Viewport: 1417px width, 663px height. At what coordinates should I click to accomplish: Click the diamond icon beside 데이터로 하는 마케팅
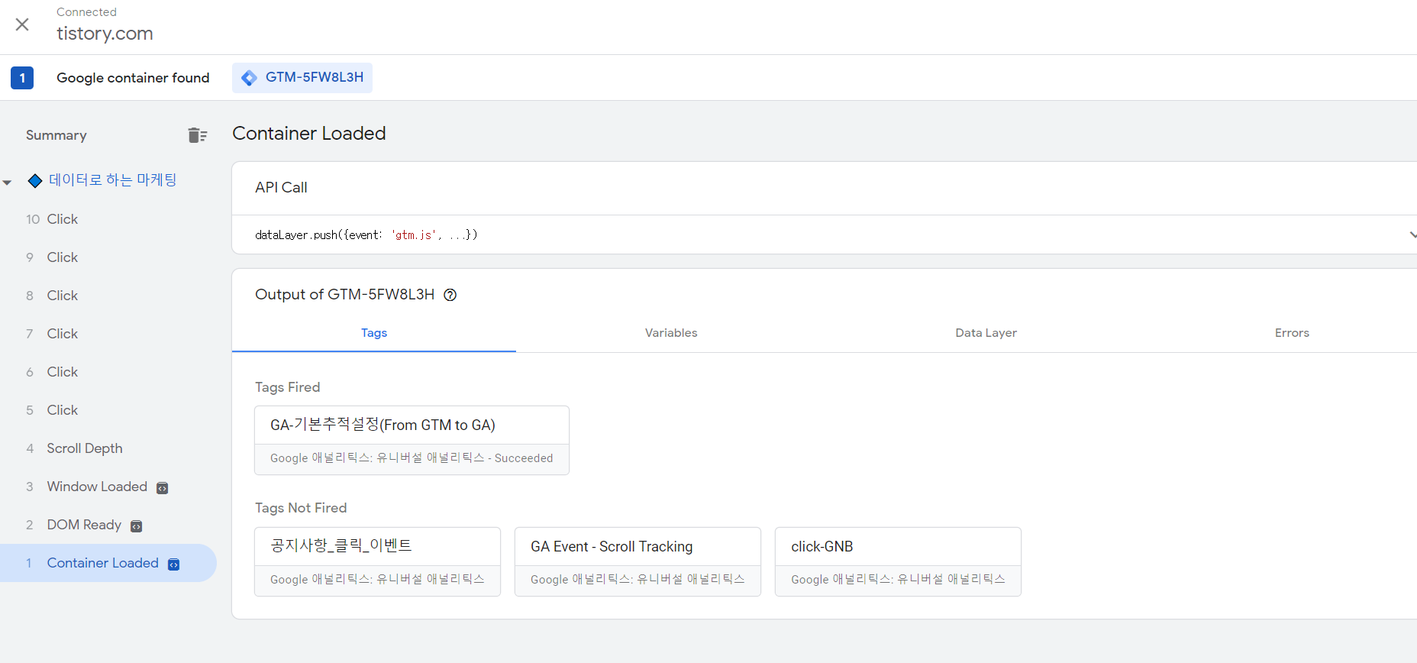pyautogui.click(x=35, y=181)
